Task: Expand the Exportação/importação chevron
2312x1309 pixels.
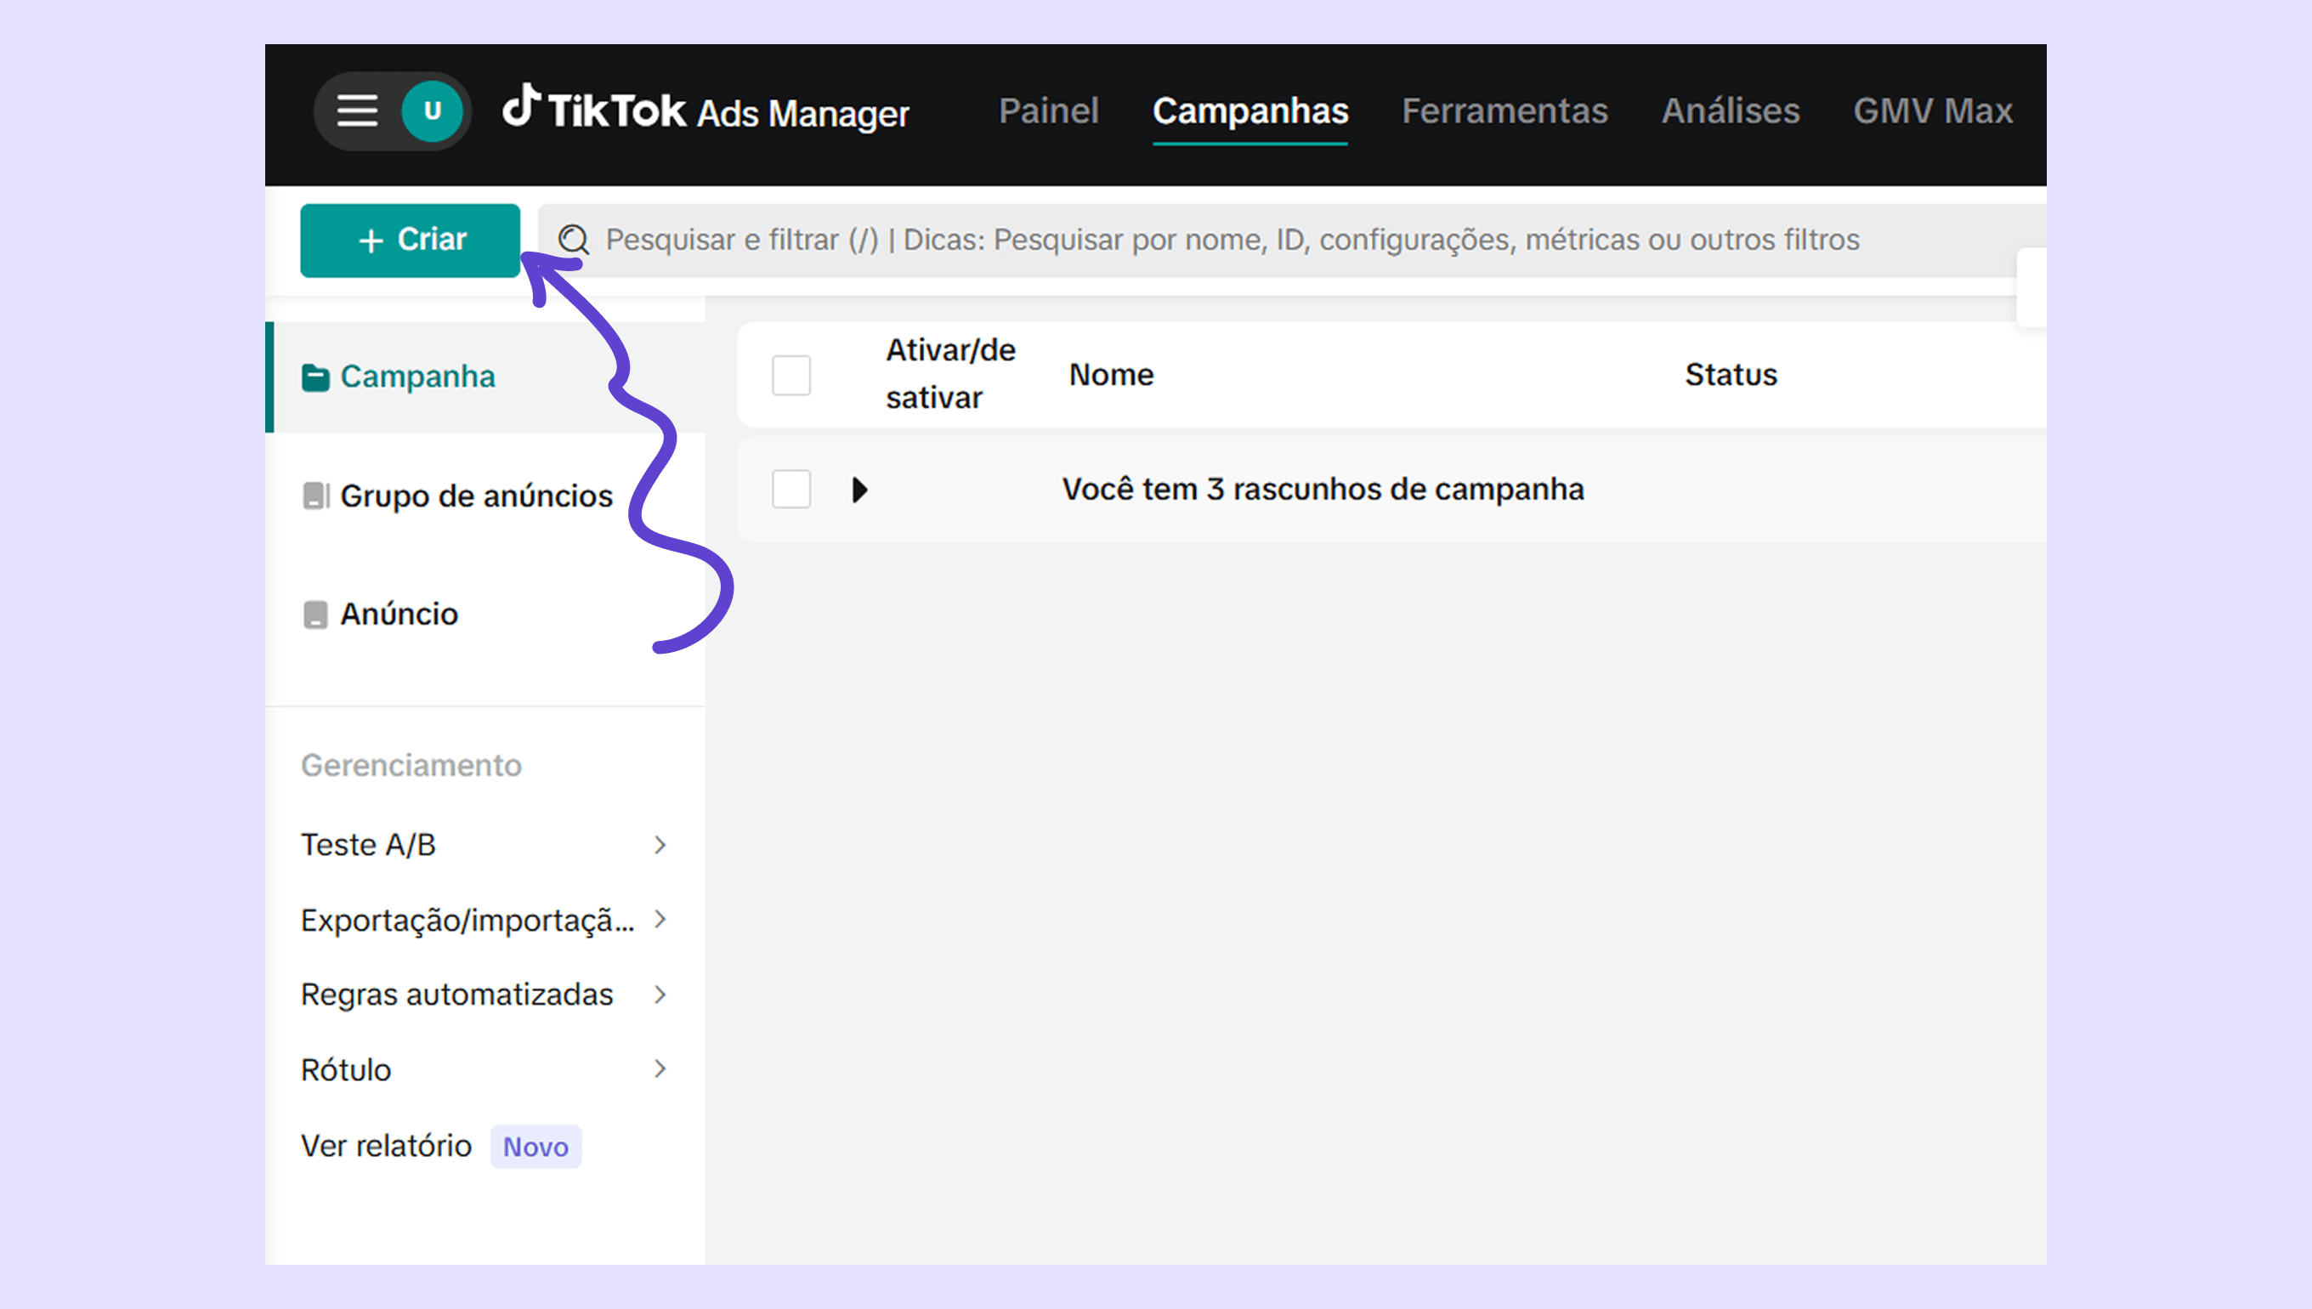Action: [x=660, y=920]
